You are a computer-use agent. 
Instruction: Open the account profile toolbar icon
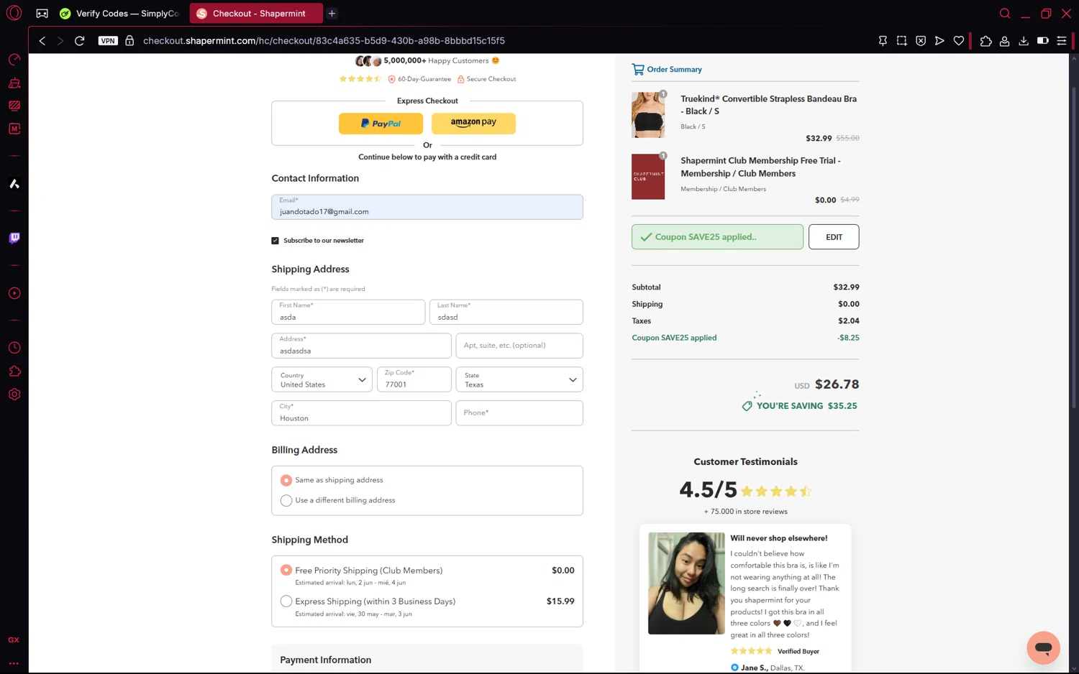[x=1004, y=41]
